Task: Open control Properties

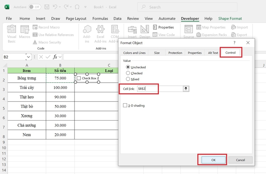Action: [163, 27]
